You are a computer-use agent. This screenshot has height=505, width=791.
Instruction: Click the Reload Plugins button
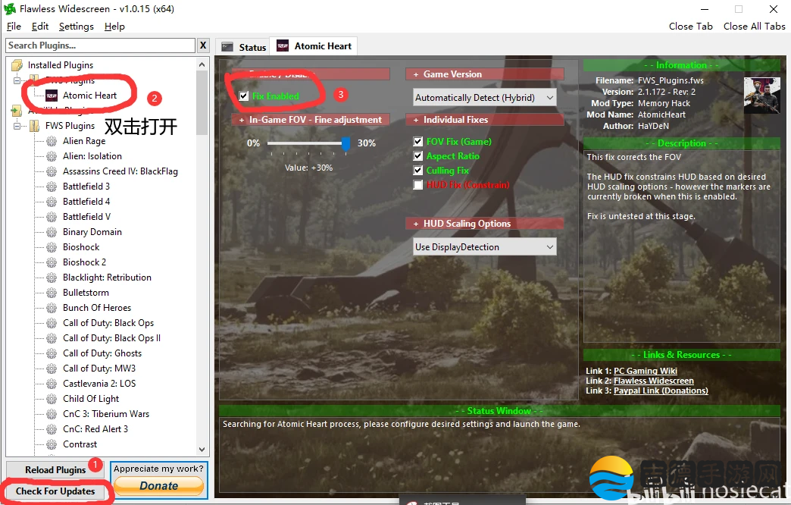point(55,470)
